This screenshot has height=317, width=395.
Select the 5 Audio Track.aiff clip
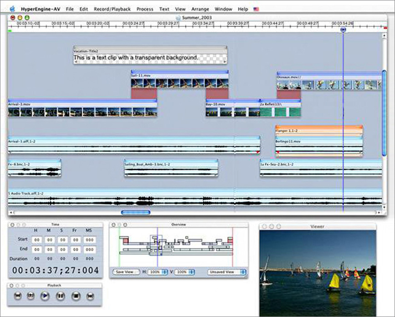(195, 198)
